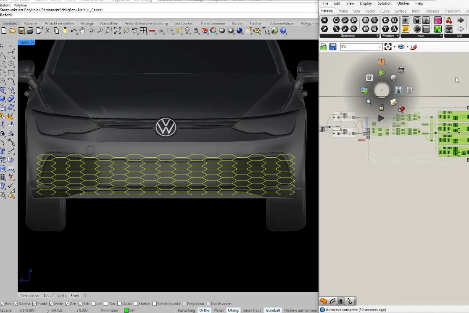Click the Grasshopper green globe icon

(x=274, y=31)
